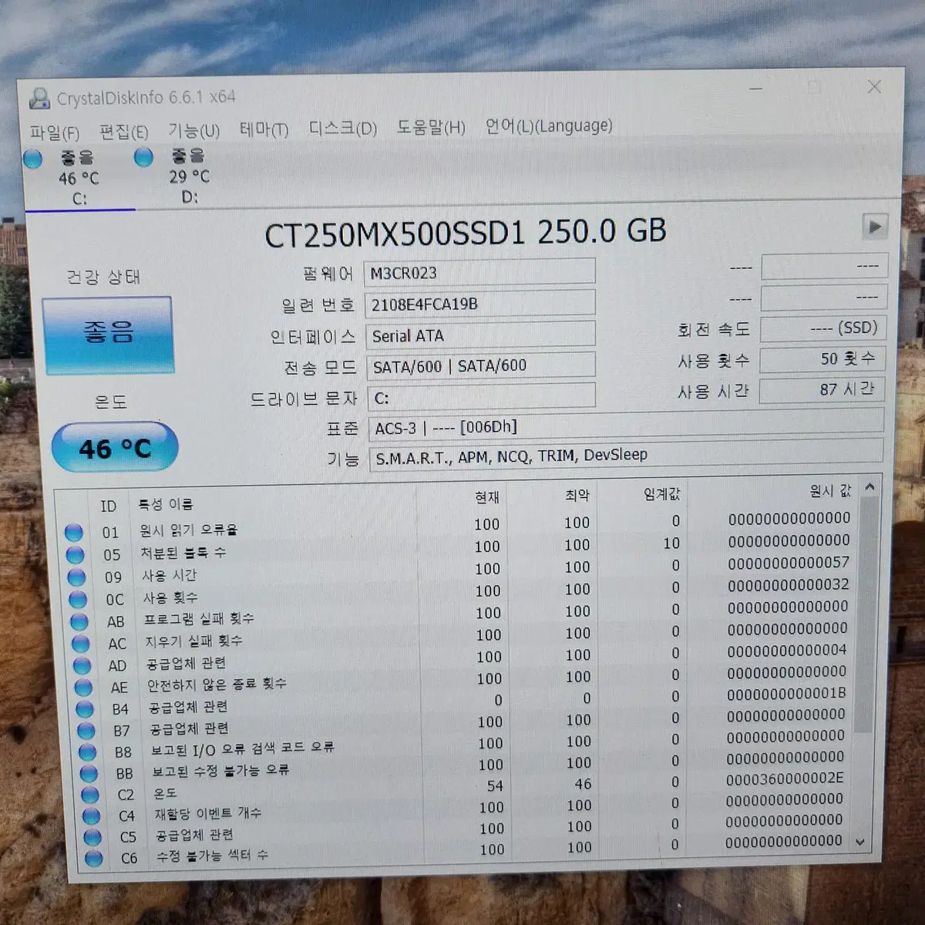Click the CrystalDiskInfo app icon in title bar
Screen dimensions: 925x925
tap(39, 99)
